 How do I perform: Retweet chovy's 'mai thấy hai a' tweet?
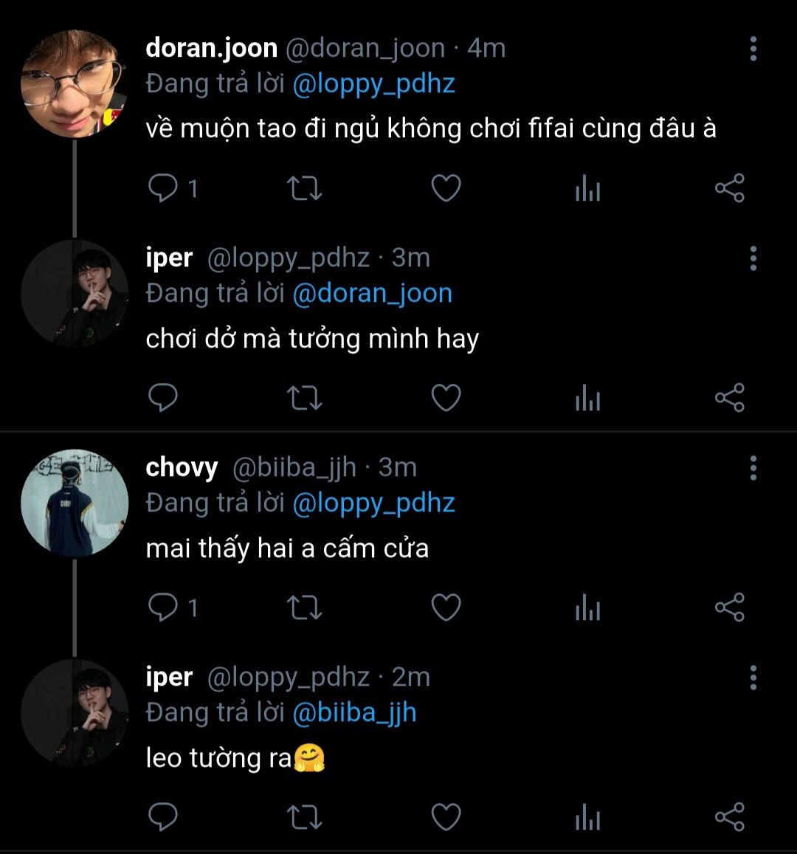point(304,608)
